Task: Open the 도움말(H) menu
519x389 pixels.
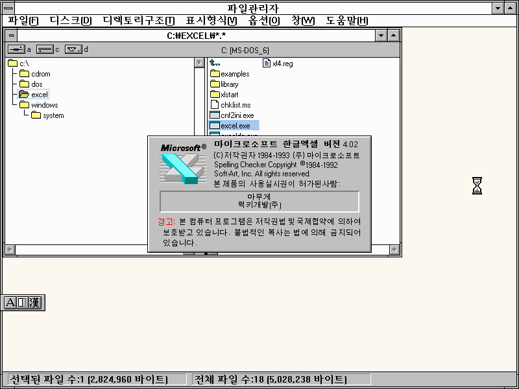Action: click(347, 21)
